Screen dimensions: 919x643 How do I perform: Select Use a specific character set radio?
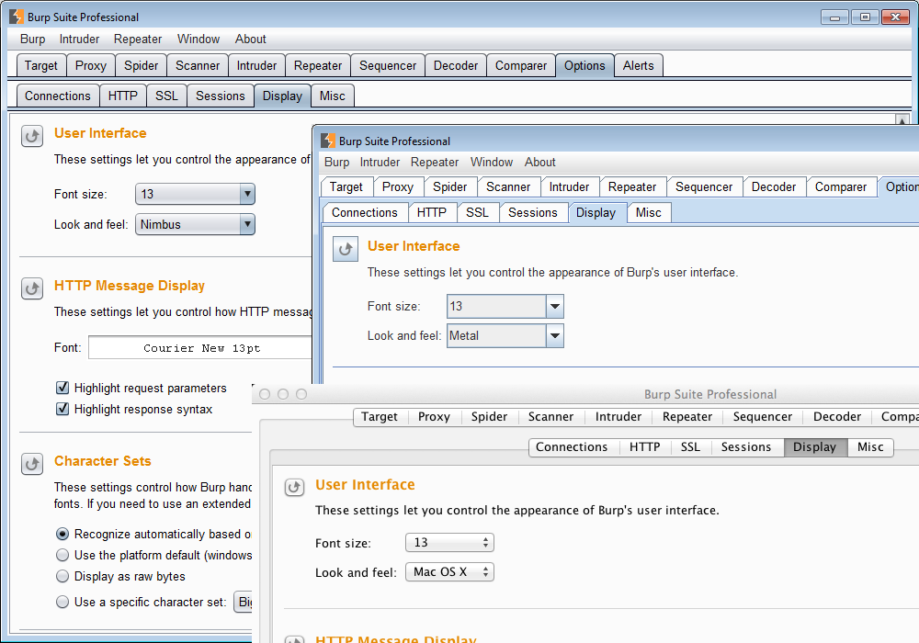click(x=62, y=602)
